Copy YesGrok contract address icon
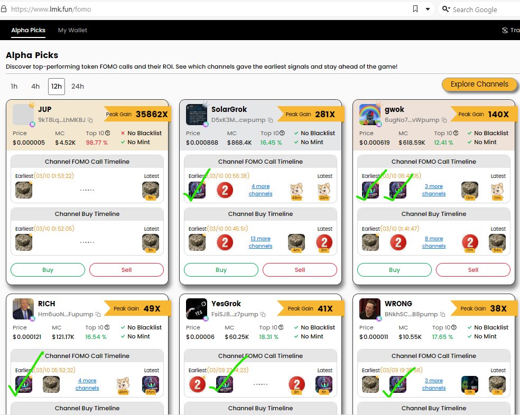The image size is (520, 415). pyautogui.click(x=263, y=314)
